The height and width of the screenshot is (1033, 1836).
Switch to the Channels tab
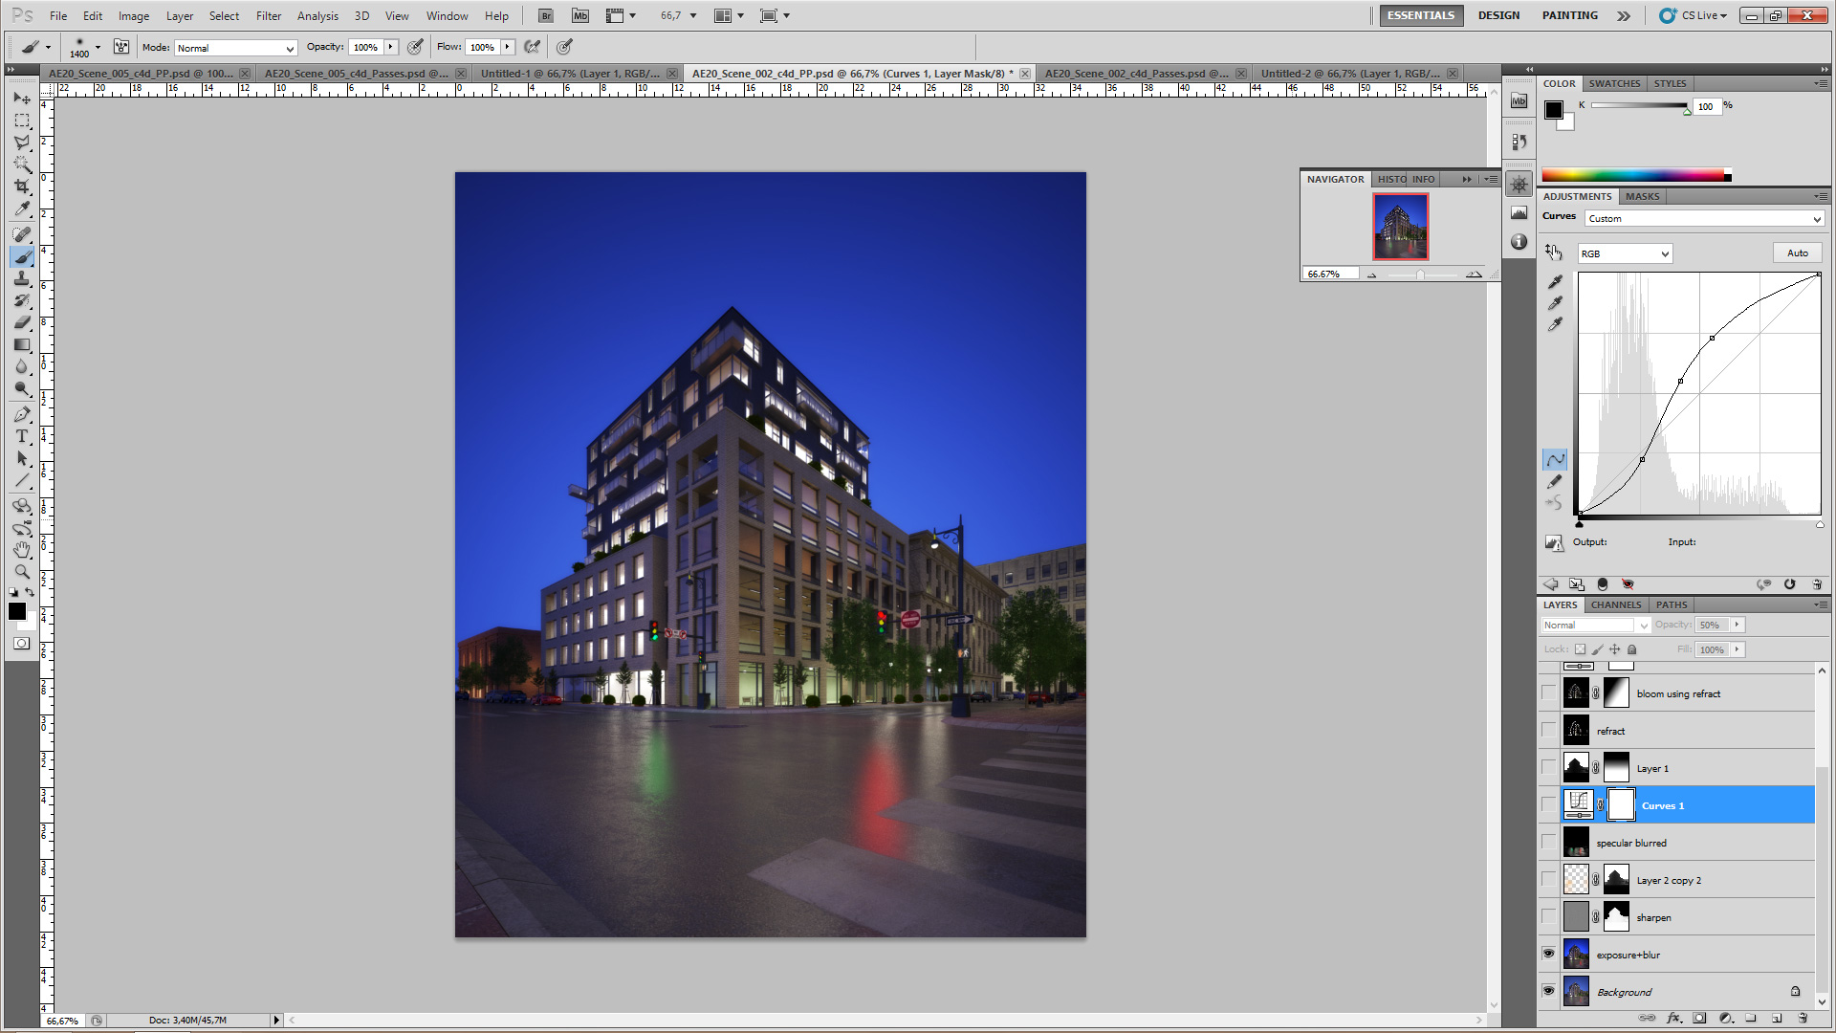pos(1615,604)
